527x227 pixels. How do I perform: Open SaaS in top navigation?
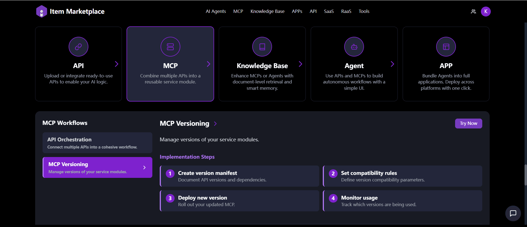tap(329, 11)
